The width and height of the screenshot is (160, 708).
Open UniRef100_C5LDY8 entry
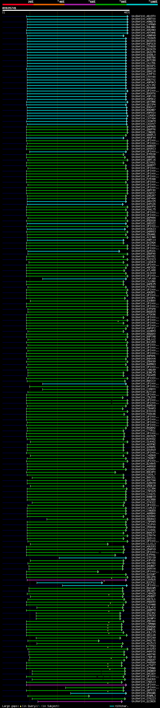coord(143,397)
